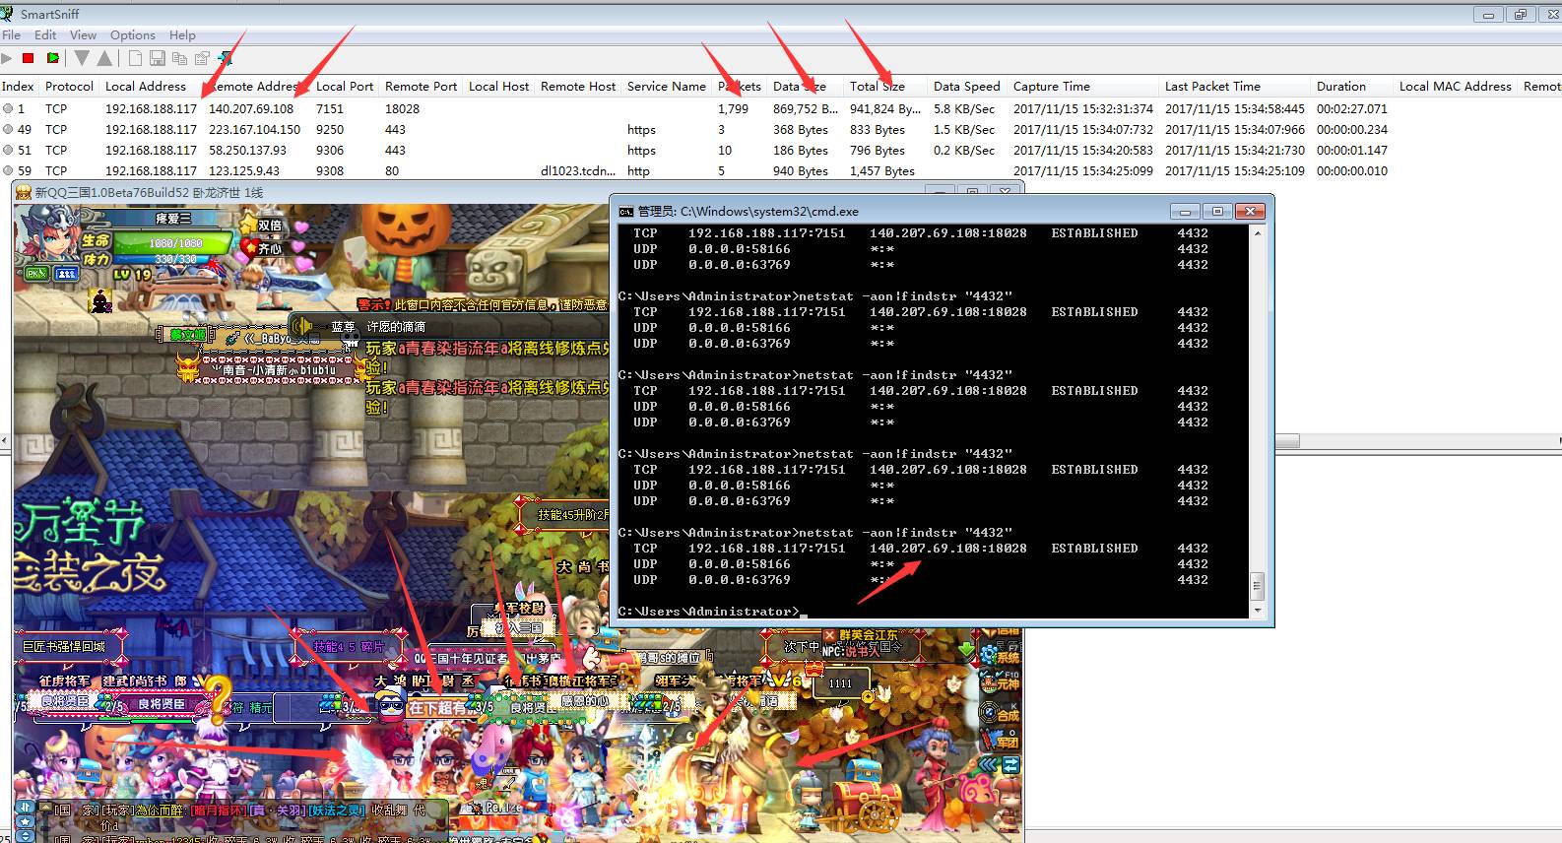Click the Save floppy disk icon
The image size is (1562, 843).
[x=158, y=59]
